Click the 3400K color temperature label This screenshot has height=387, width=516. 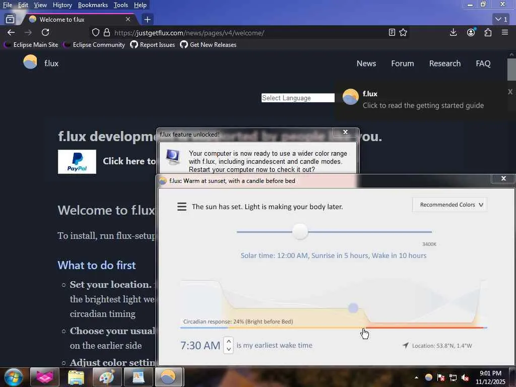[429, 244]
